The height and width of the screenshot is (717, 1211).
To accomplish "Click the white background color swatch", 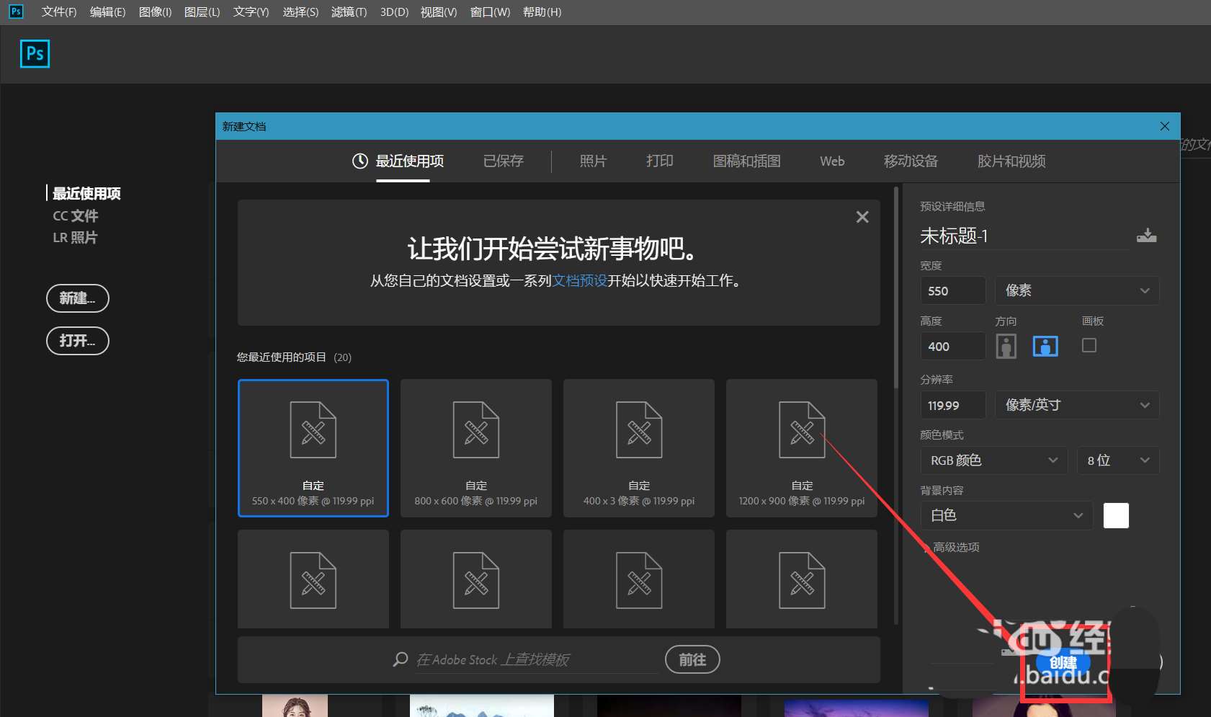I will pyautogui.click(x=1115, y=515).
